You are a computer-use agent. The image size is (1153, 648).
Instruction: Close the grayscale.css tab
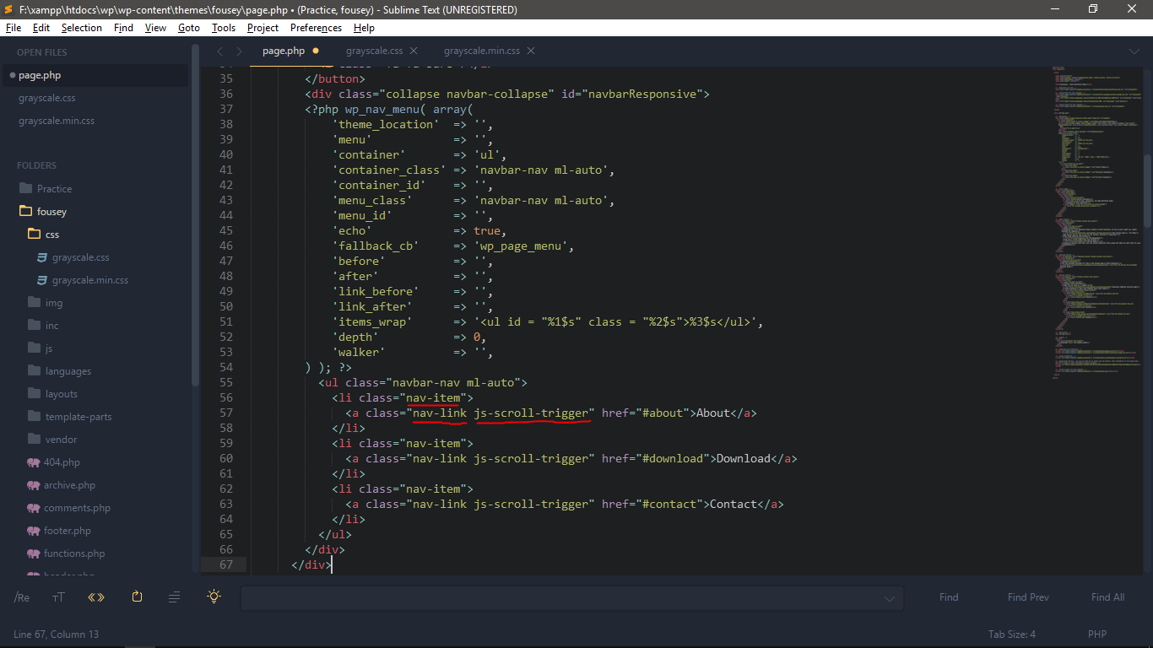point(414,51)
